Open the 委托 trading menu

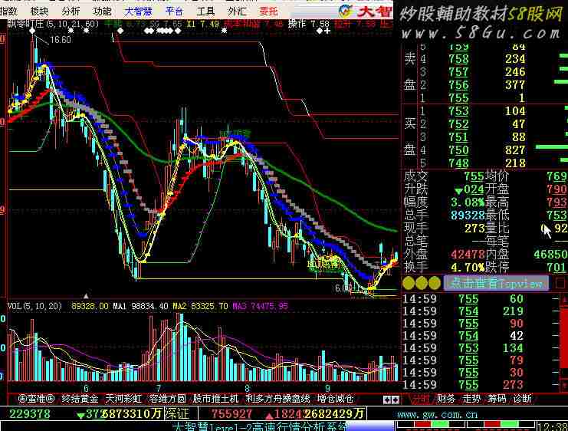point(268,12)
